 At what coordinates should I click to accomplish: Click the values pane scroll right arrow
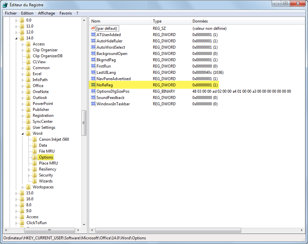[302, 230]
